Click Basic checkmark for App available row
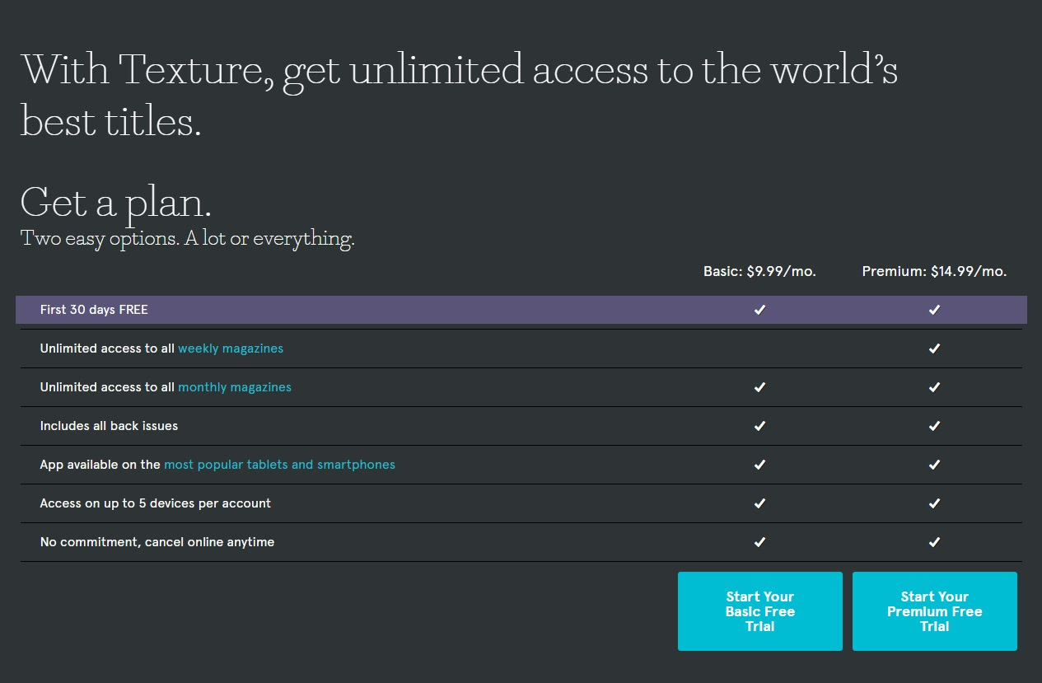Image resolution: width=1042 pixels, height=683 pixels. [759, 465]
